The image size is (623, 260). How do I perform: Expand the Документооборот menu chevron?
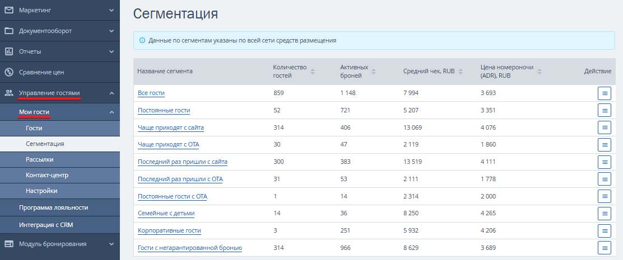(x=111, y=31)
